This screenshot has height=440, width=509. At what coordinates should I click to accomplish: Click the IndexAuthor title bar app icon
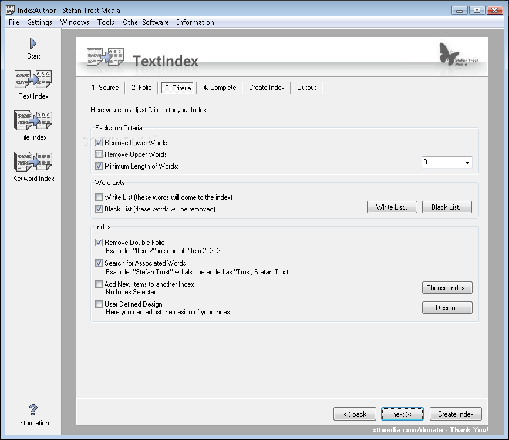(x=10, y=10)
